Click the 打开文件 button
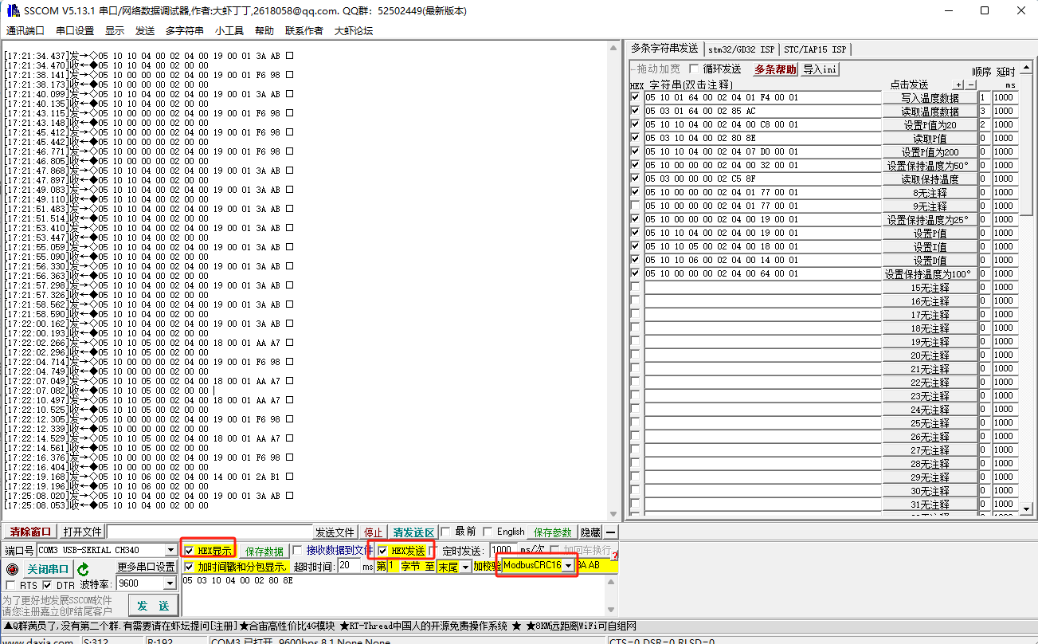 (83, 532)
